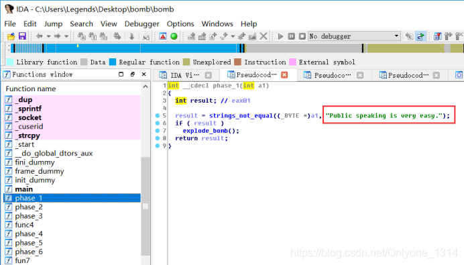The image size is (464, 265).
Task: Close the active Pseudocode tab with red X
Action: click(284, 75)
